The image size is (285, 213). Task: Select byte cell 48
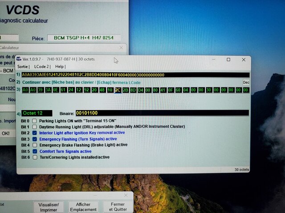tap(102, 90)
